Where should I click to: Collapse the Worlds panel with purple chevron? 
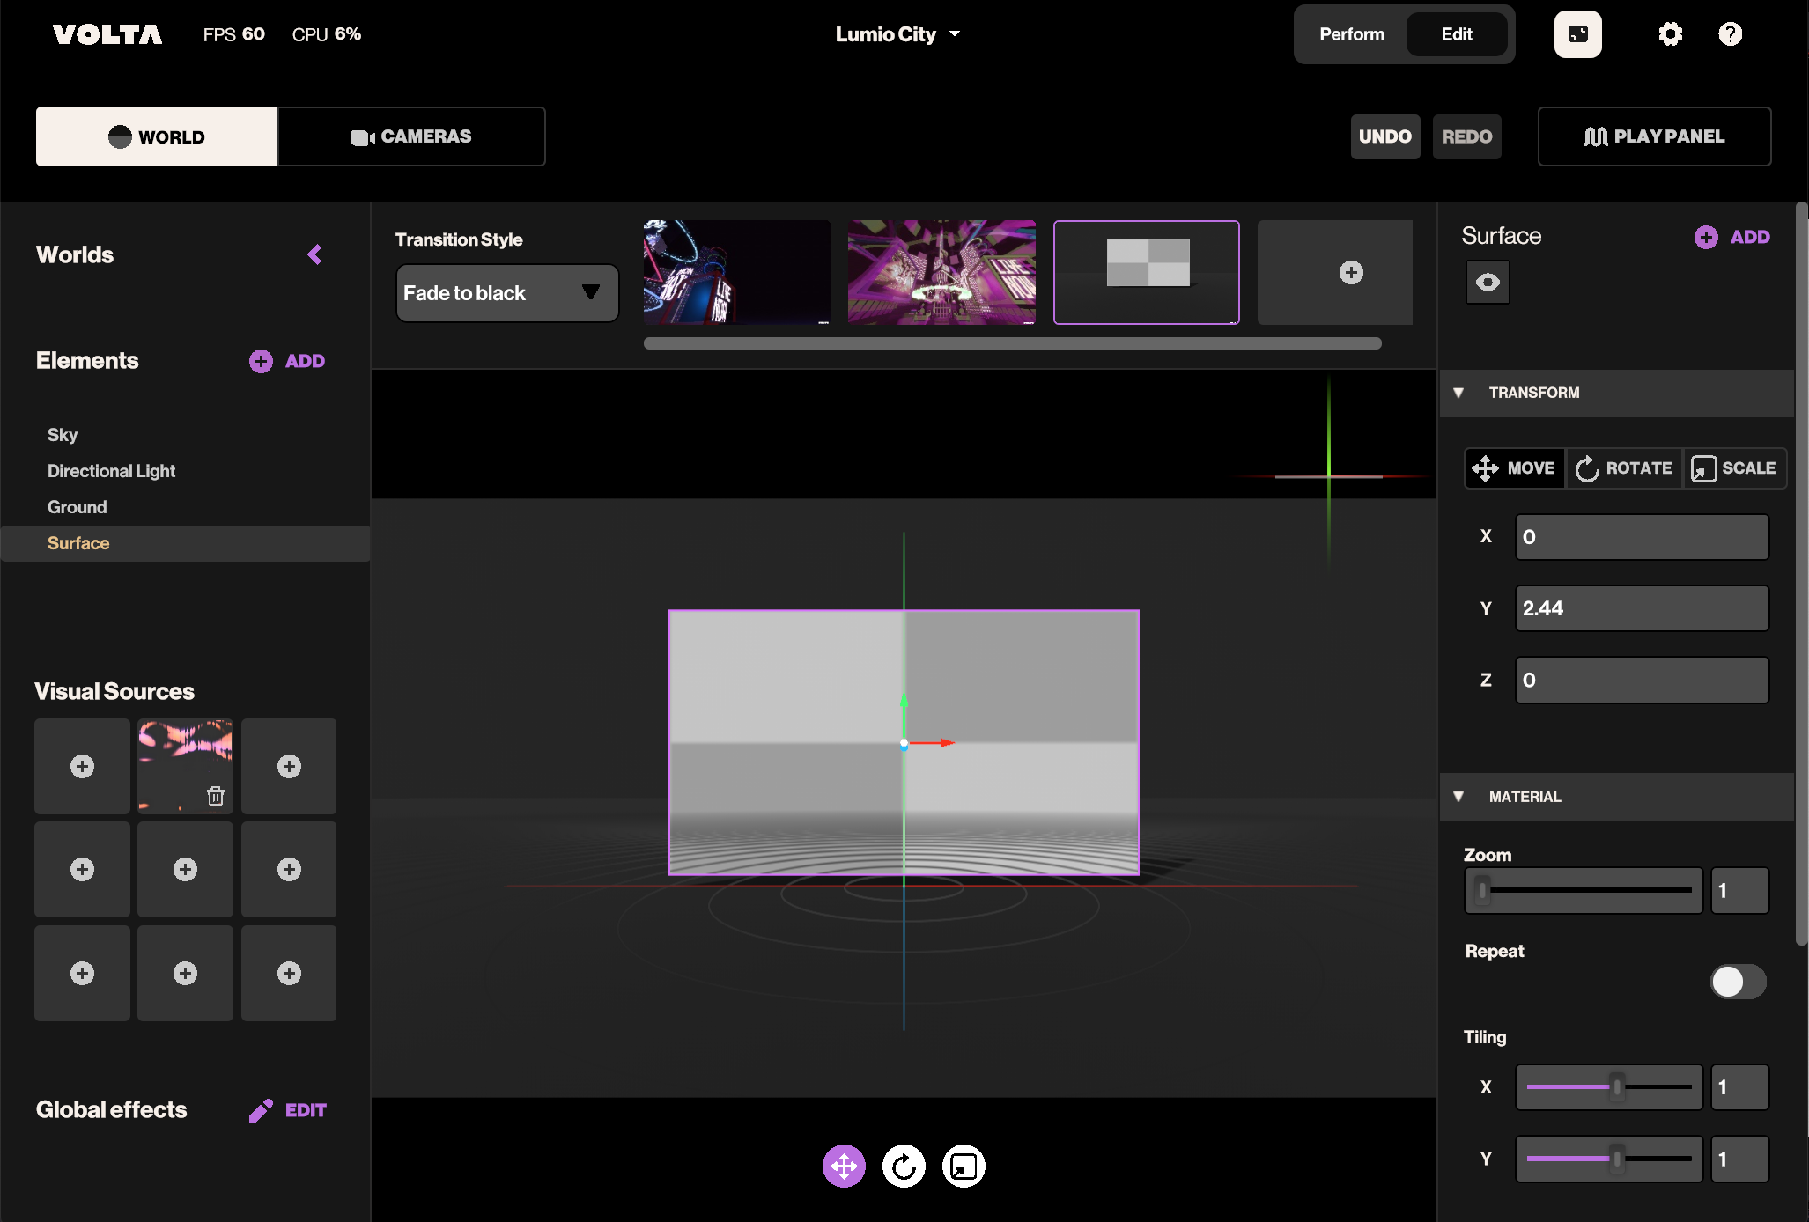(x=314, y=254)
